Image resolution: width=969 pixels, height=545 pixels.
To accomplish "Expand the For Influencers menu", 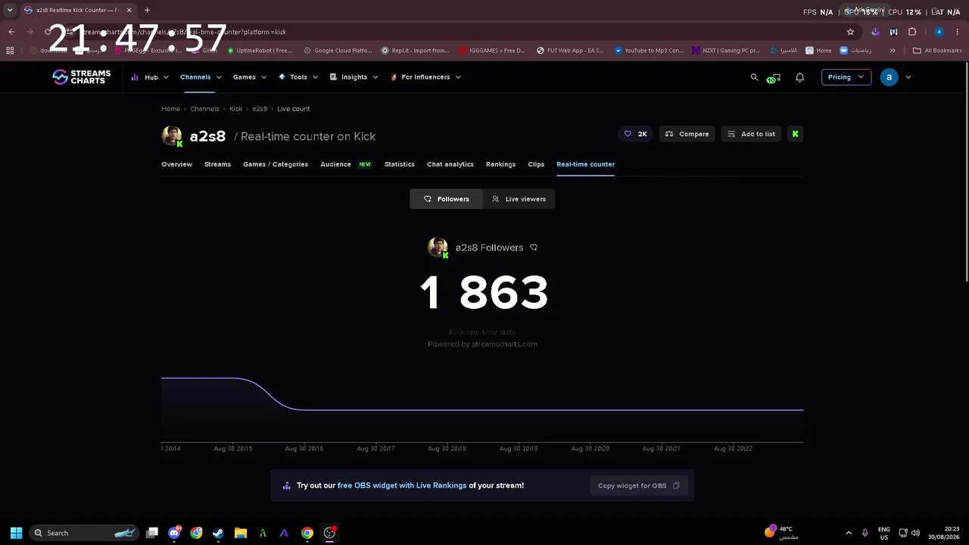I will click(x=425, y=77).
